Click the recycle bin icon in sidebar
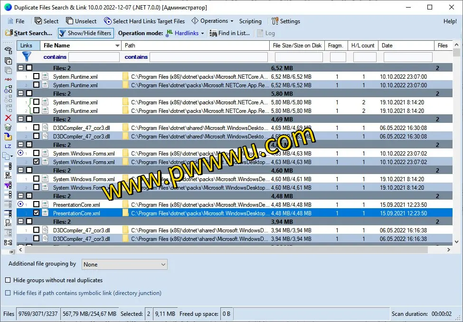This screenshot has width=463, height=322. (x=8, y=127)
